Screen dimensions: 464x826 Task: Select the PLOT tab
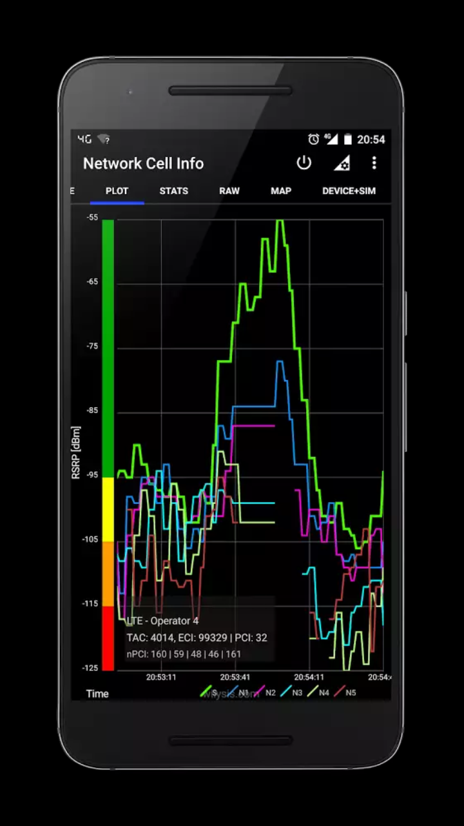[117, 191]
